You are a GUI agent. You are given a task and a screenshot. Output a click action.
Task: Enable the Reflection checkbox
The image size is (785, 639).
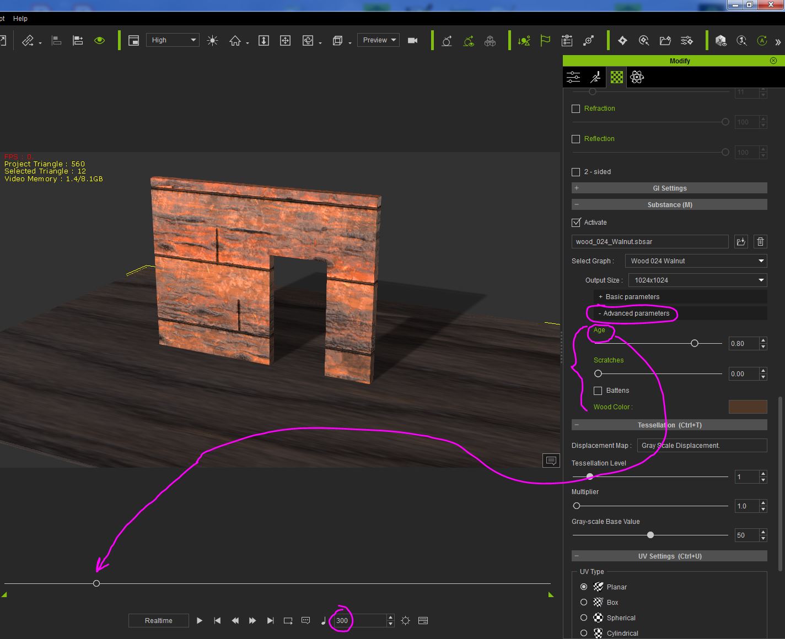576,139
